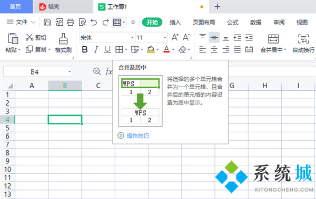This screenshot has width=316, height=199.
Task: Expand the Paste 粘贴 options arrow
Action: click(19, 50)
